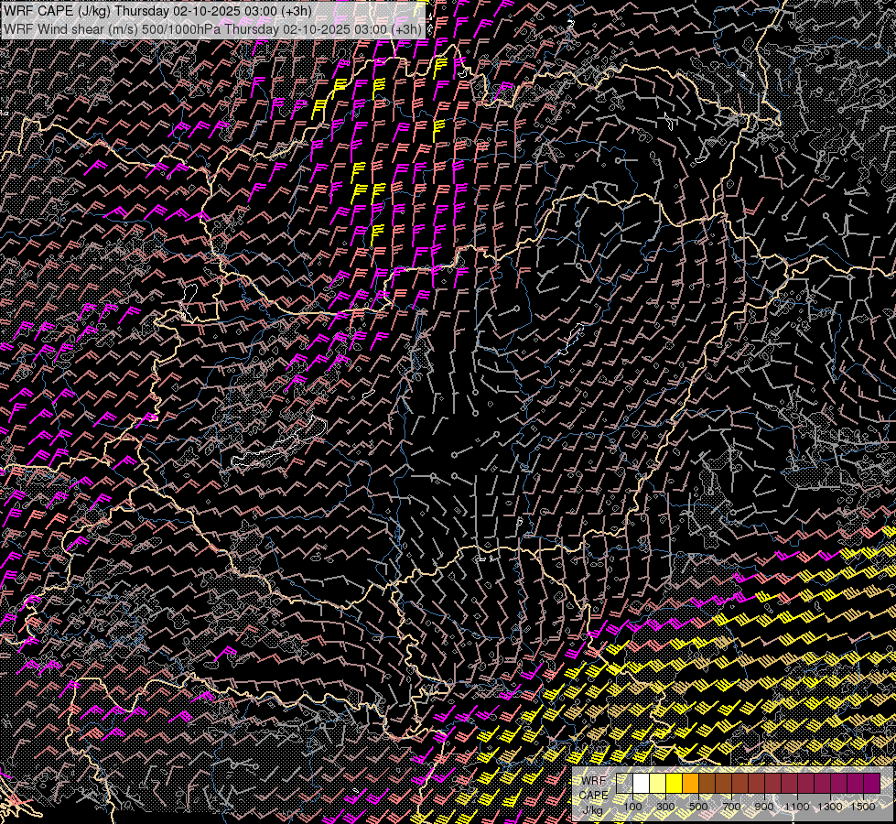Click the 1500 legend scale value
The height and width of the screenshot is (824, 896).
[863, 807]
